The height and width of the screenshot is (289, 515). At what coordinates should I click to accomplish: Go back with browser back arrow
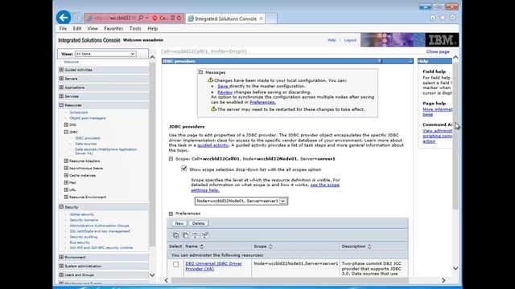63,18
